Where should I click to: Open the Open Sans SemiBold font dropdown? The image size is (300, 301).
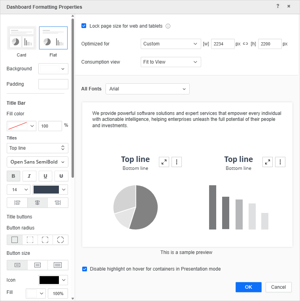[38, 162]
